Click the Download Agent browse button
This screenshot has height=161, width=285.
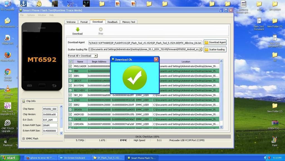pos(215,42)
